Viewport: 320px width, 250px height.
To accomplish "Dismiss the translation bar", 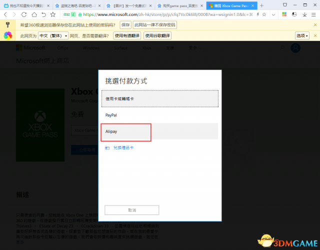I will pyautogui.click(x=315, y=35).
